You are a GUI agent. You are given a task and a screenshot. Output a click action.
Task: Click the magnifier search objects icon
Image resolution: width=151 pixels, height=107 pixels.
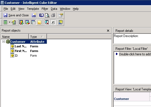pyautogui.click(x=47, y=22)
